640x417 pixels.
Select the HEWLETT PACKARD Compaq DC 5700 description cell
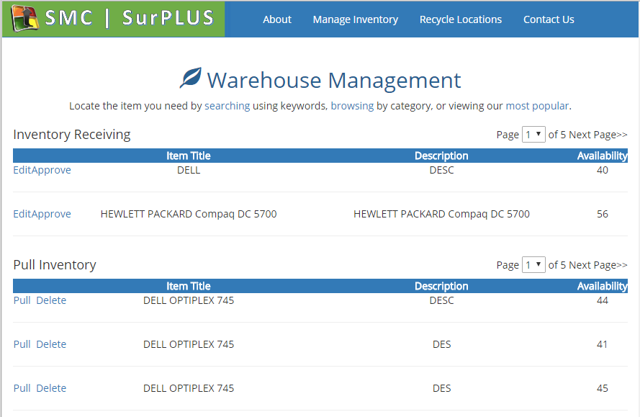tap(441, 214)
